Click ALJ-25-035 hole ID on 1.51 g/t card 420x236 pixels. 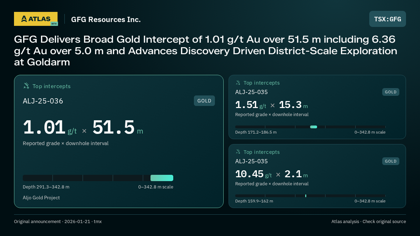coord(251,92)
